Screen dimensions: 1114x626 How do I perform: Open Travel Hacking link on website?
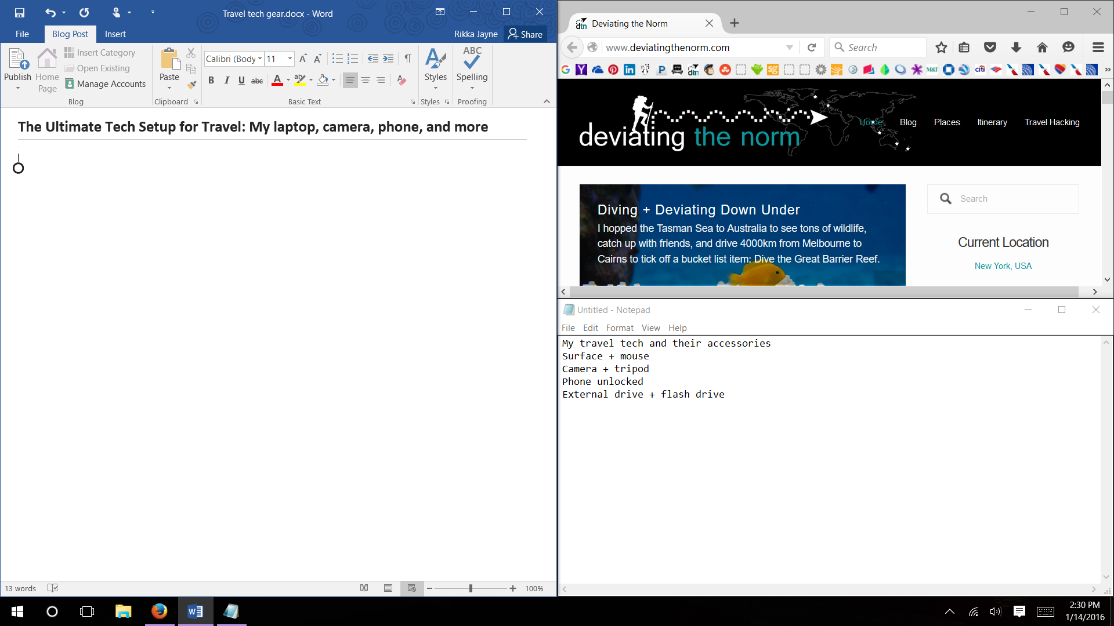(x=1052, y=122)
